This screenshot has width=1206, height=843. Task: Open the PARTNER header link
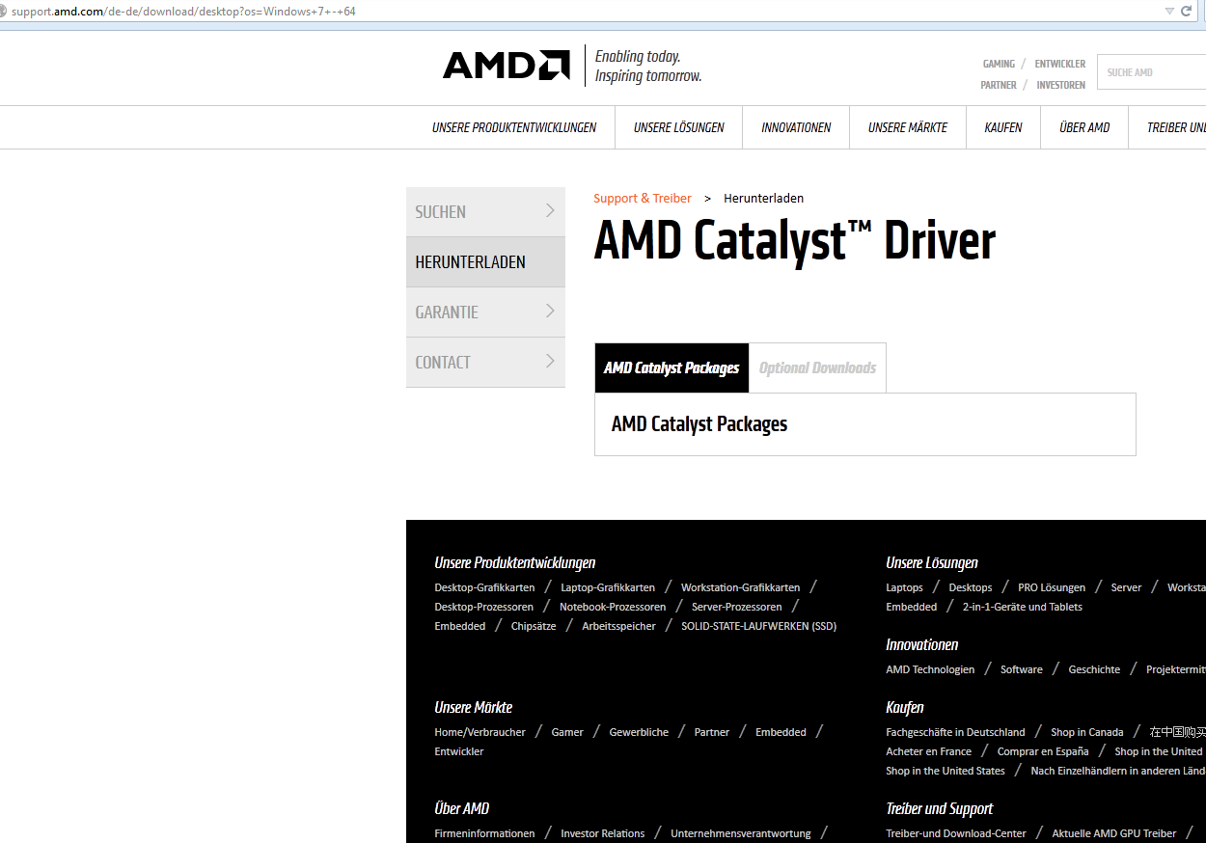999,85
